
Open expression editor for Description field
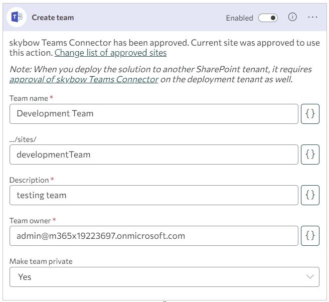(310, 195)
